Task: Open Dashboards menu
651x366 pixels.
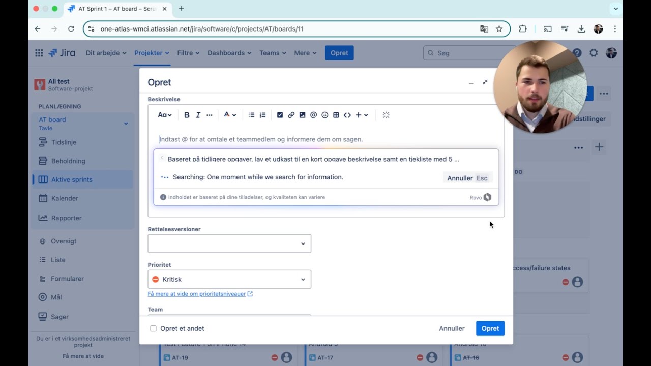Action: point(229,53)
